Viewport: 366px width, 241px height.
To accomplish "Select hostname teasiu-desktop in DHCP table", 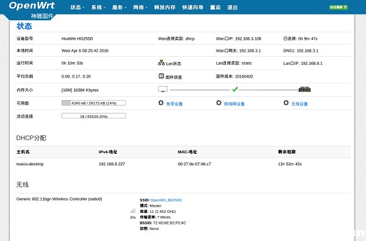I will (x=30, y=164).
